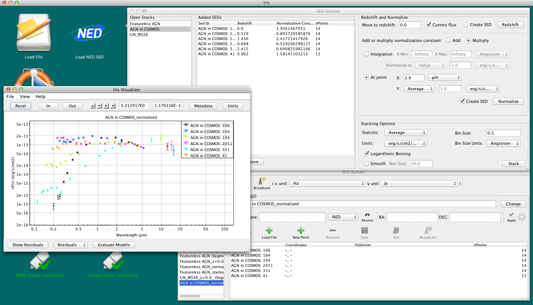This screenshot has width=533, height=305.
Task: Open the y unit Jy dropdown
Action: (x=419, y=183)
